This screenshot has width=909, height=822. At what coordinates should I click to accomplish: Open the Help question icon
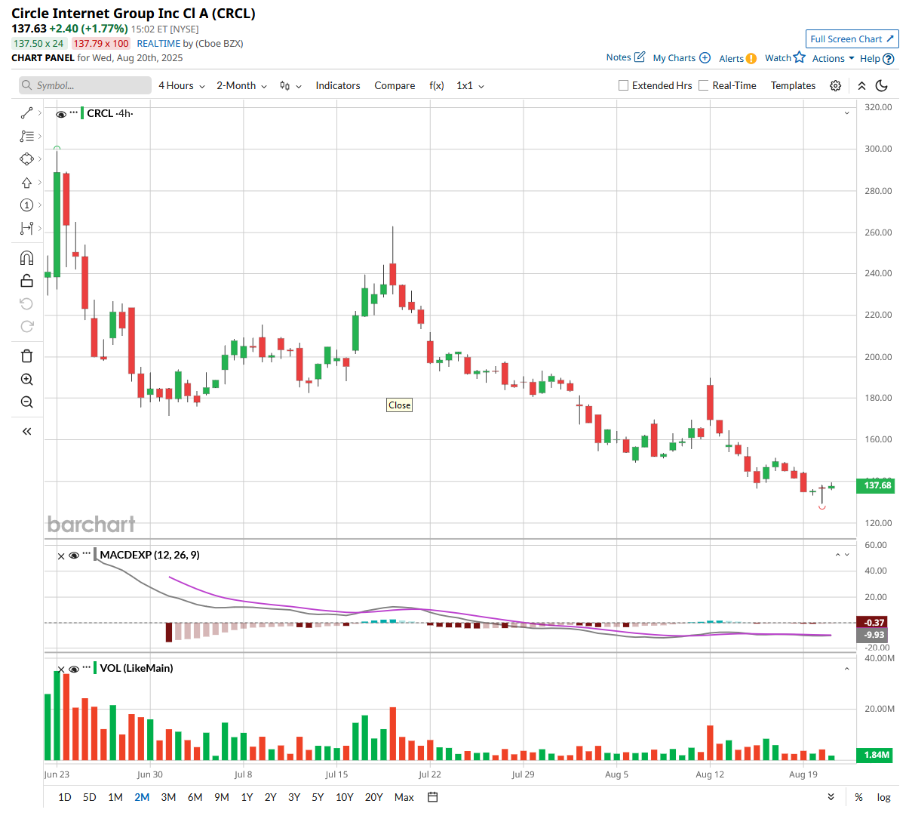coord(889,59)
